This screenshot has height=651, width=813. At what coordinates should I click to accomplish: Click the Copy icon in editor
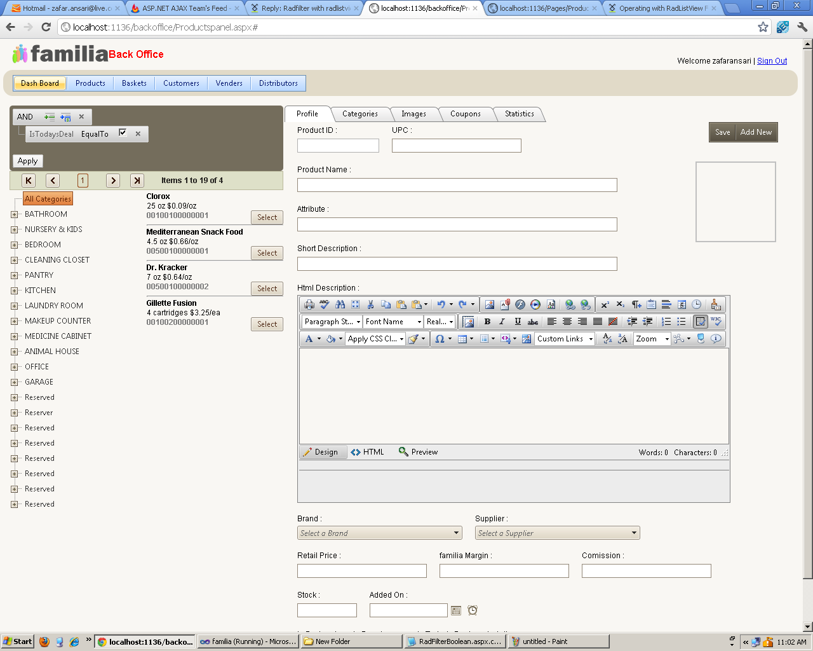[x=386, y=305]
